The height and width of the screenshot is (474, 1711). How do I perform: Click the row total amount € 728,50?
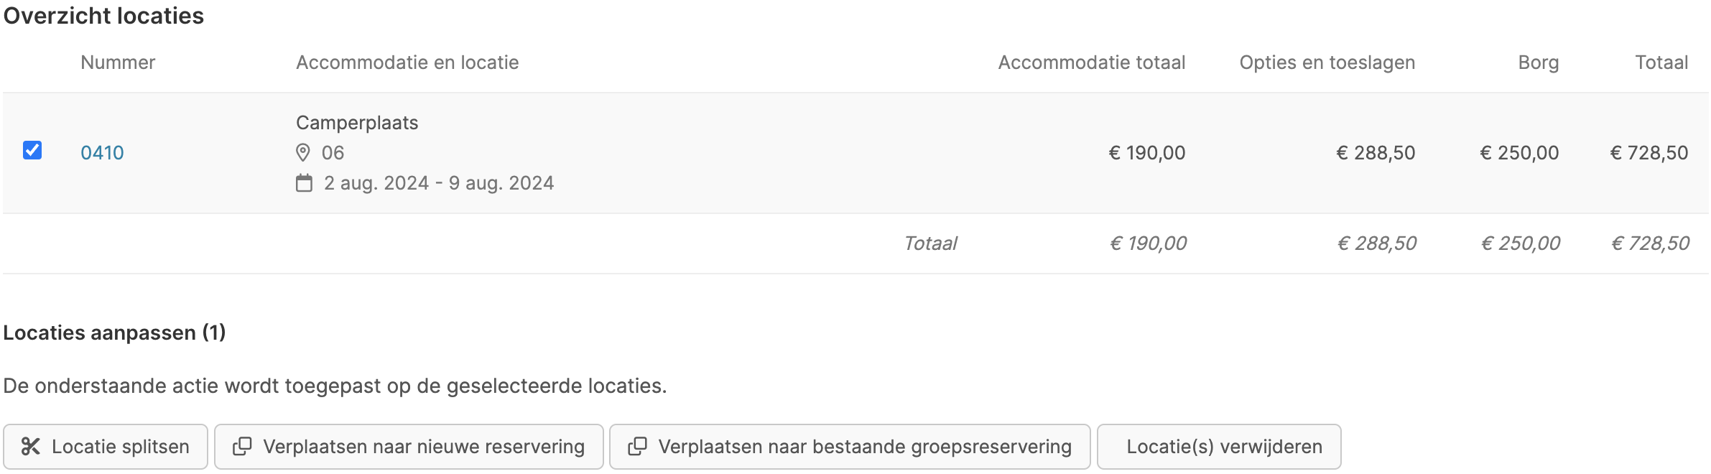(x=1649, y=152)
